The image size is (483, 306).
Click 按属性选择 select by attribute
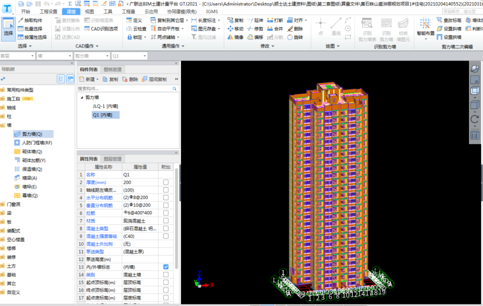[32, 37]
